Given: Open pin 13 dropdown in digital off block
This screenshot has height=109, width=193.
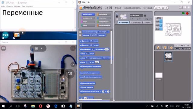Looking at the screenshot, I should click(91, 45).
